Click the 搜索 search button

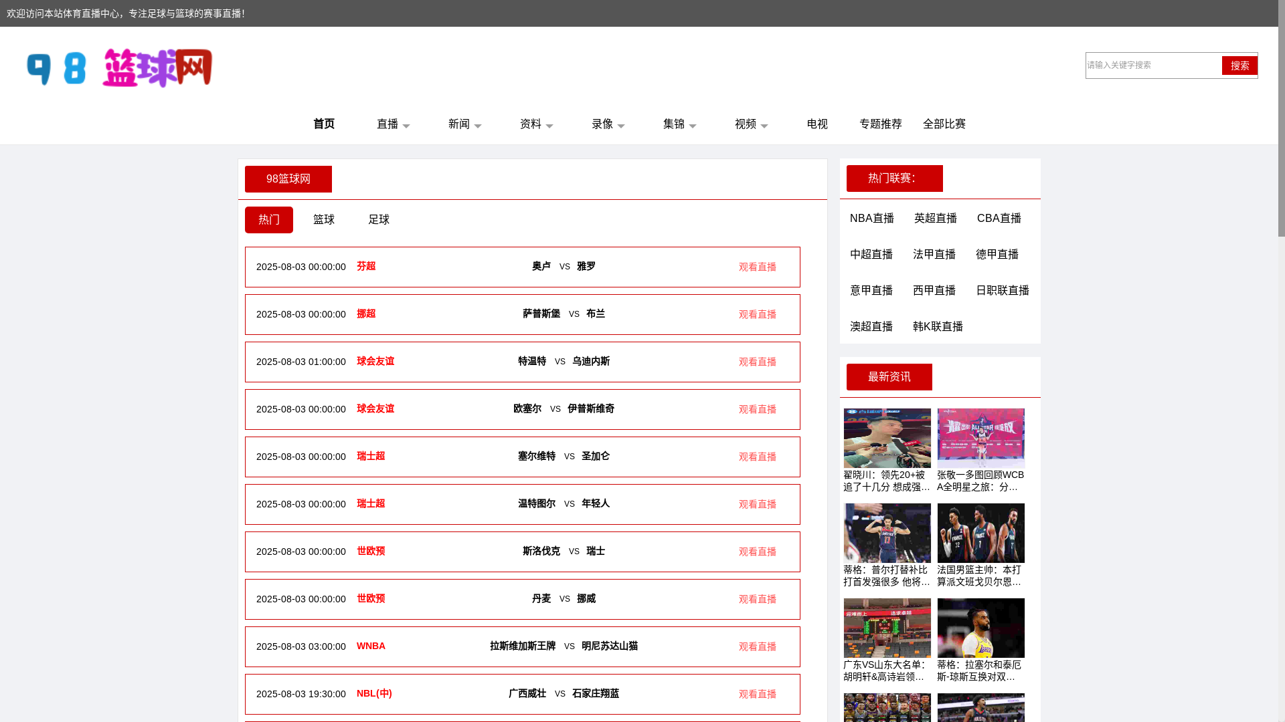click(x=1239, y=66)
